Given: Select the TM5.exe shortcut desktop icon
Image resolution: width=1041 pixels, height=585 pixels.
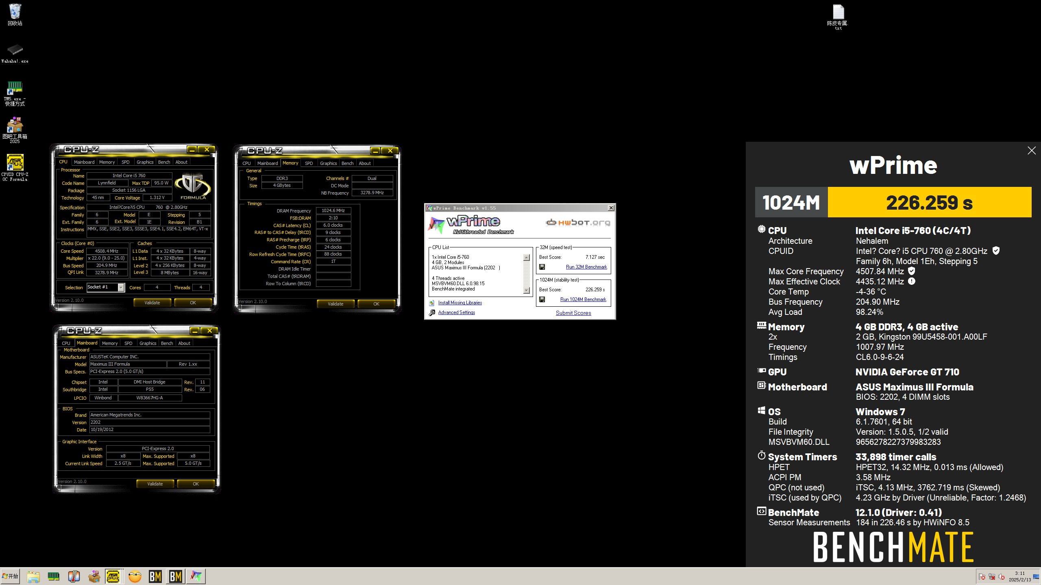Looking at the screenshot, I should [x=15, y=93].
